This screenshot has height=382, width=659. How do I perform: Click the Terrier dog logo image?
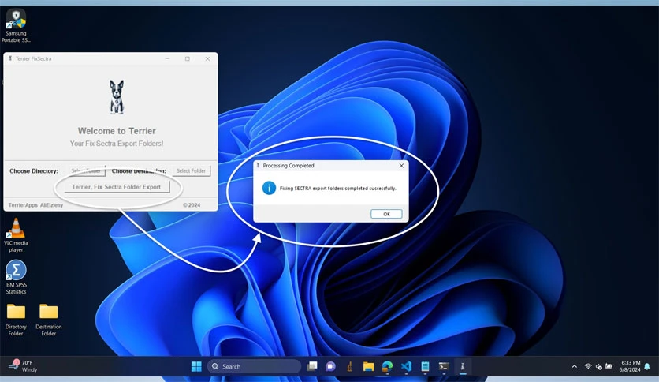[x=117, y=97]
